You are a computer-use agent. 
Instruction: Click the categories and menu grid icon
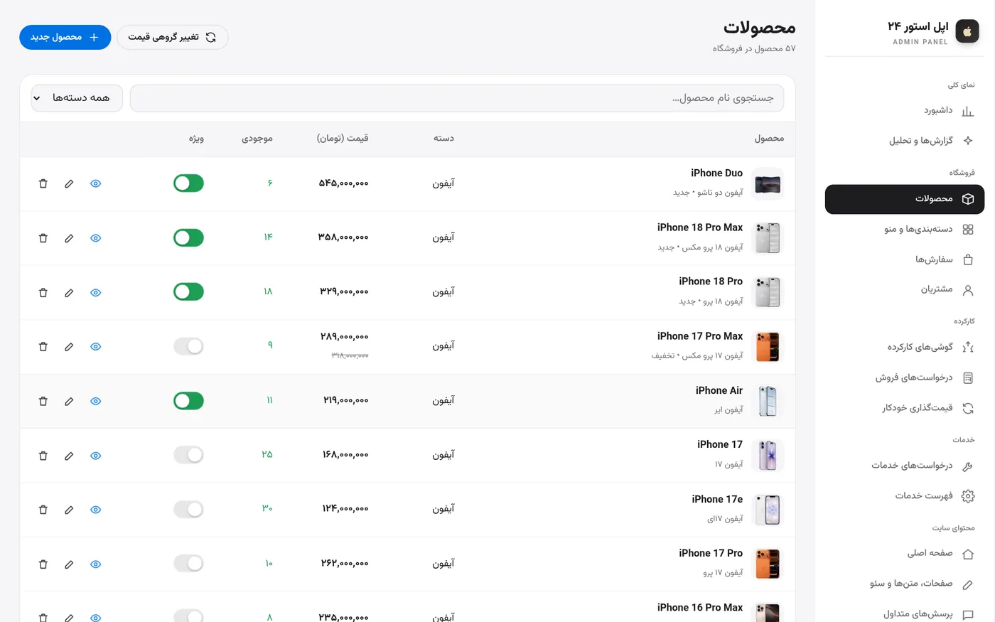968,230
